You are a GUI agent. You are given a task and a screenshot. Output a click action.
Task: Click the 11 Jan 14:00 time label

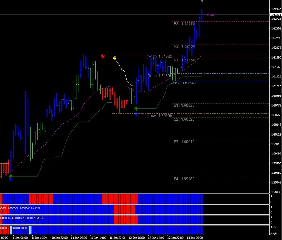98,238
